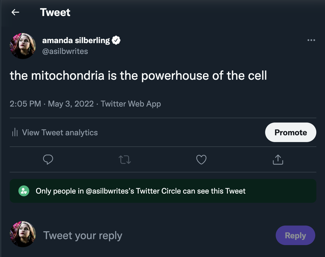
Task: Click the 2:05 PM May 3, 2022 timestamp
Action: [52, 104]
